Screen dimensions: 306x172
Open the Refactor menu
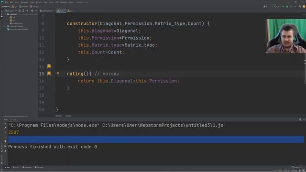point(39,2)
